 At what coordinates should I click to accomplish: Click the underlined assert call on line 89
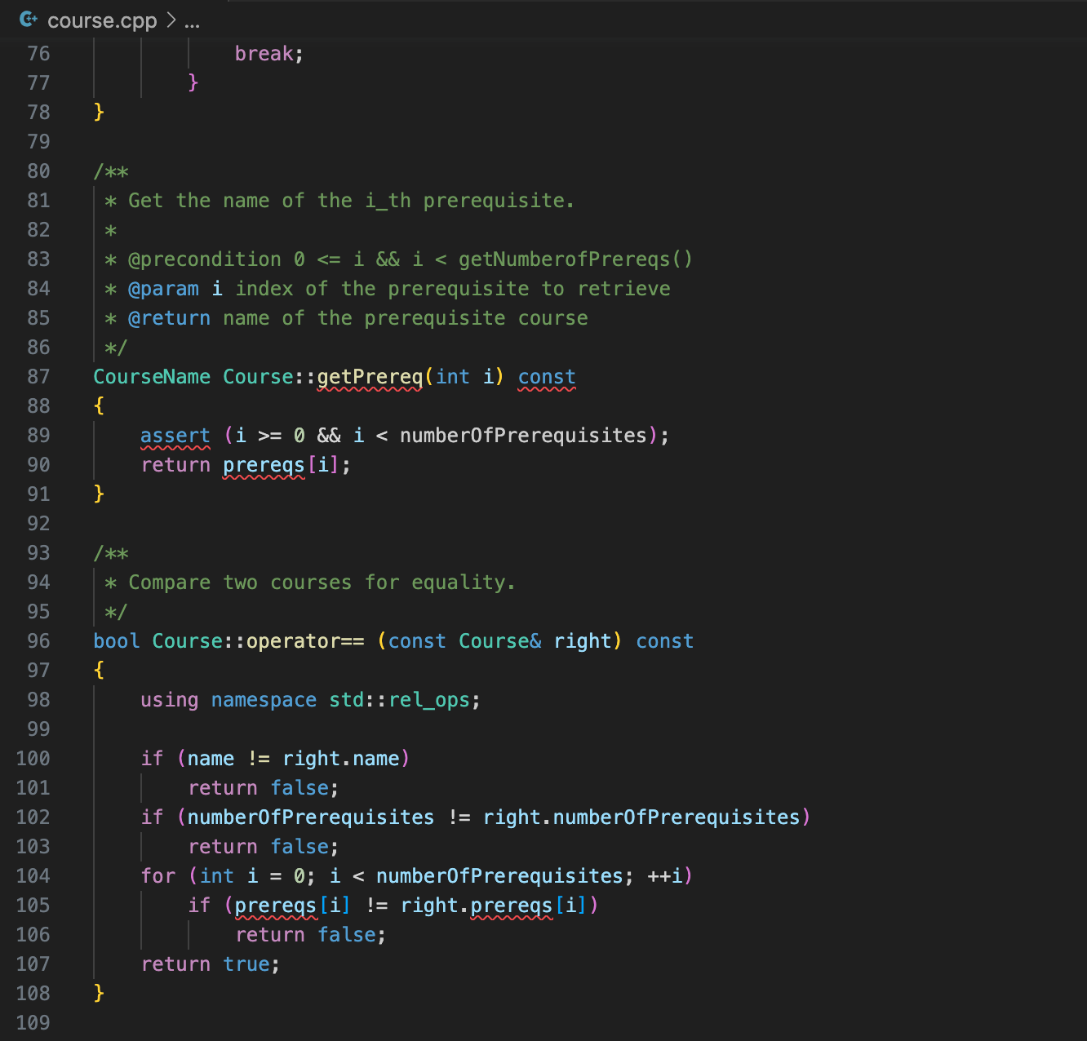click(175, 435)
